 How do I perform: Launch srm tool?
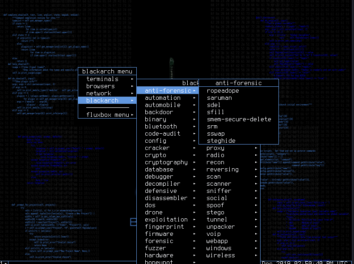tap(239, 127)
